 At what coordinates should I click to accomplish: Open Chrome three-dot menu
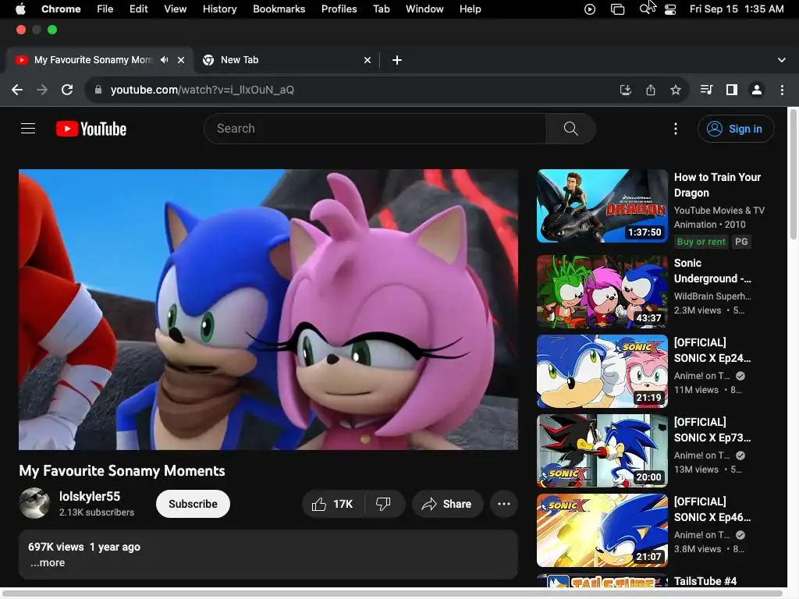[x=782, y=90]
